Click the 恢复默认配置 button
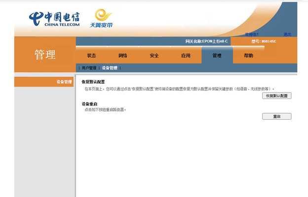 277,96
